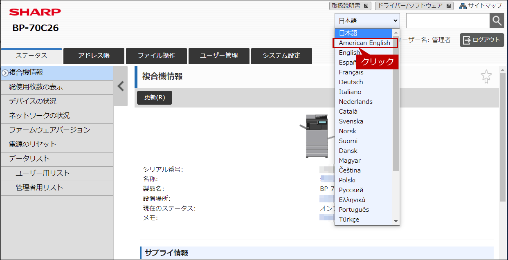Choose Català language option

tap(364, 112)
